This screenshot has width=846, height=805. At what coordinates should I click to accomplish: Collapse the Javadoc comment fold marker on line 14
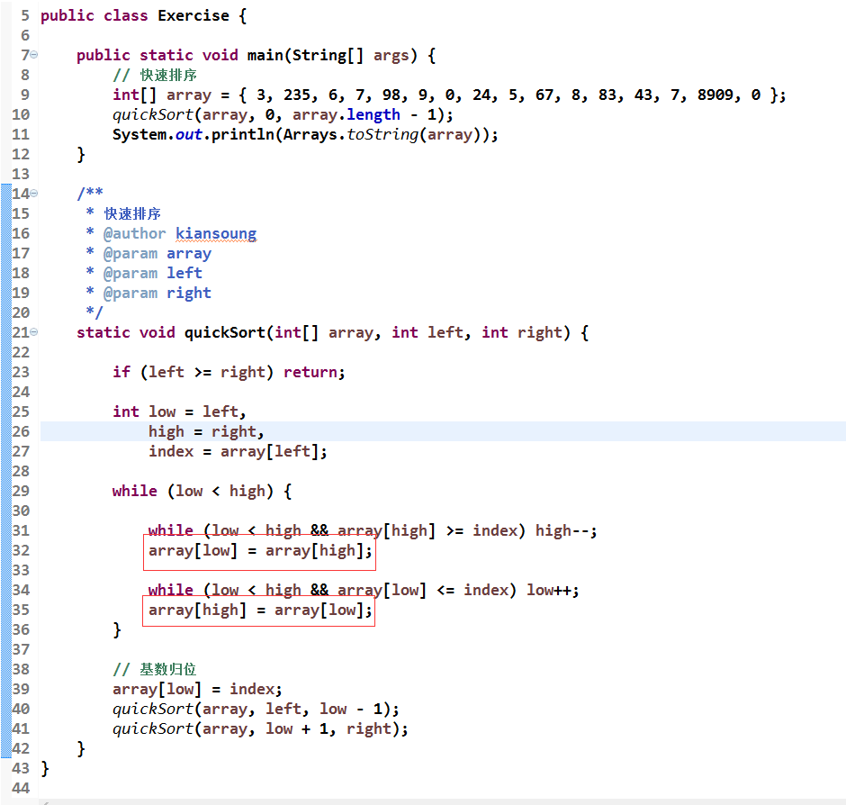coord(34,193)
